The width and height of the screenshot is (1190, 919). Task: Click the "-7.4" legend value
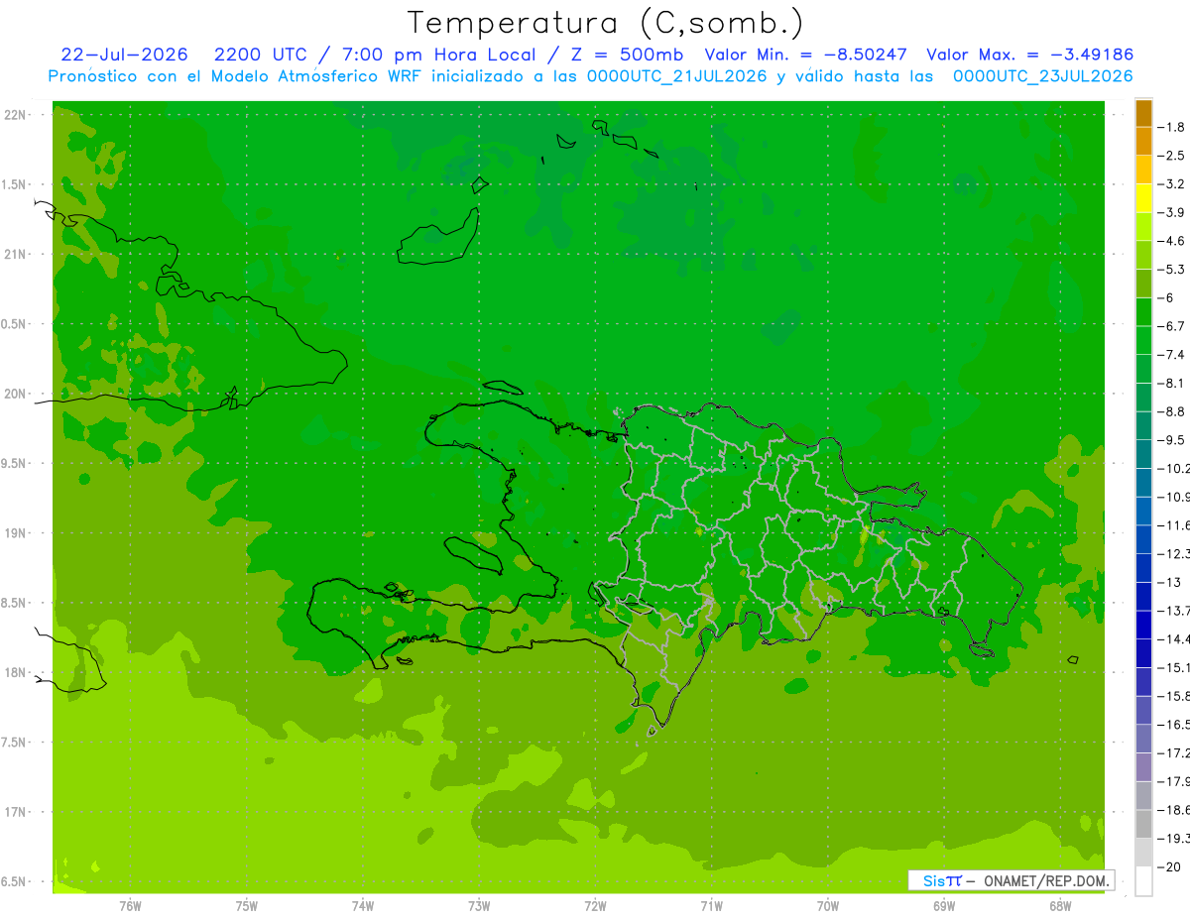click(x=1171, y=354)
